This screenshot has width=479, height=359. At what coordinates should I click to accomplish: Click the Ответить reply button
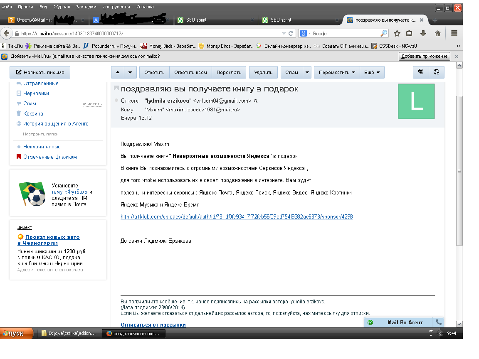point(154,72)
